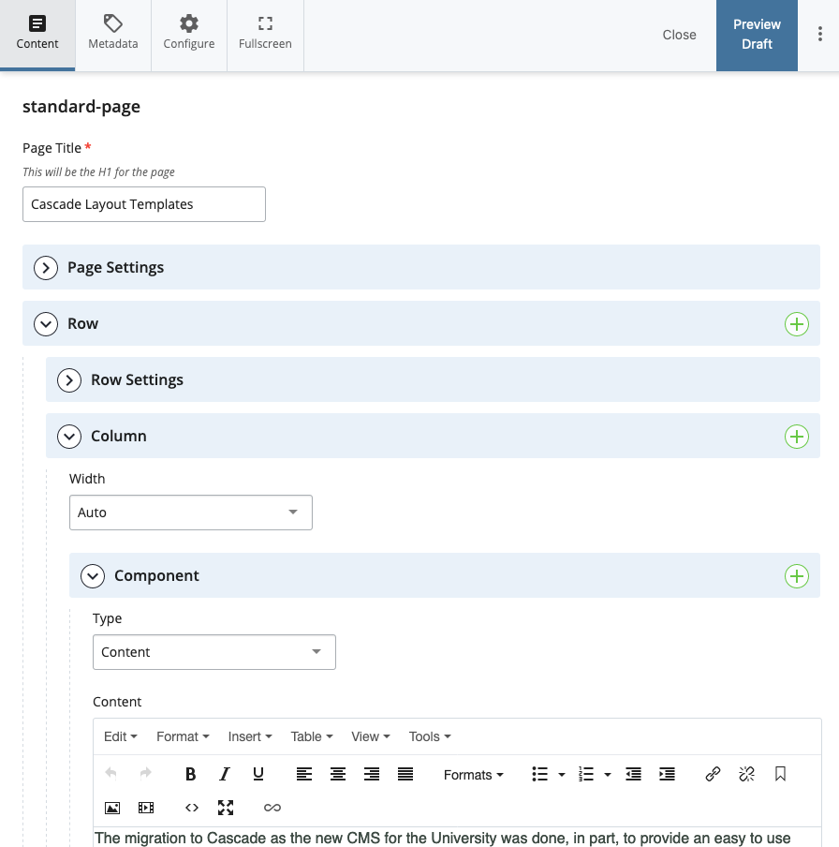Open bullet list style dropdown arrow
The image size is (839, 847).
(562, 775)
